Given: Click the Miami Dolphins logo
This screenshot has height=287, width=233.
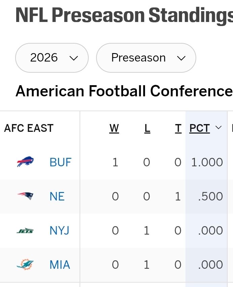Looking at the screenshot, I should pos(25,264).
